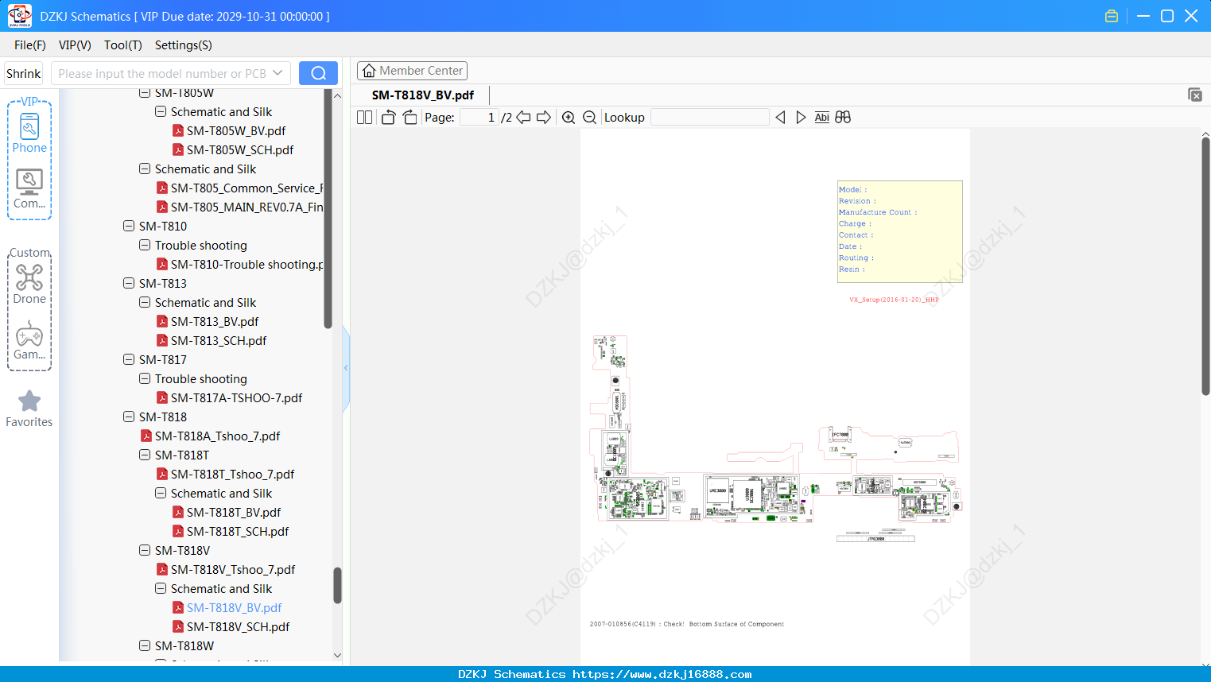
Task: Open SM-T818V_Tshoo_7.pdf in the tree
Action: (233, 569)
